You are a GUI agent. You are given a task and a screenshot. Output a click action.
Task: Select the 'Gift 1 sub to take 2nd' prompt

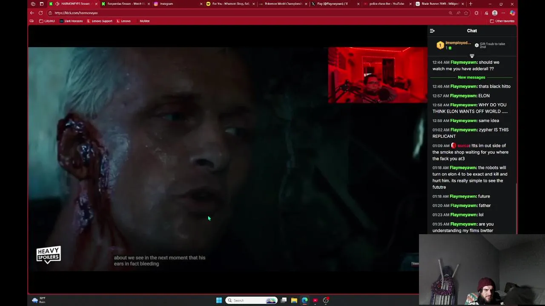tap(490, 45)
